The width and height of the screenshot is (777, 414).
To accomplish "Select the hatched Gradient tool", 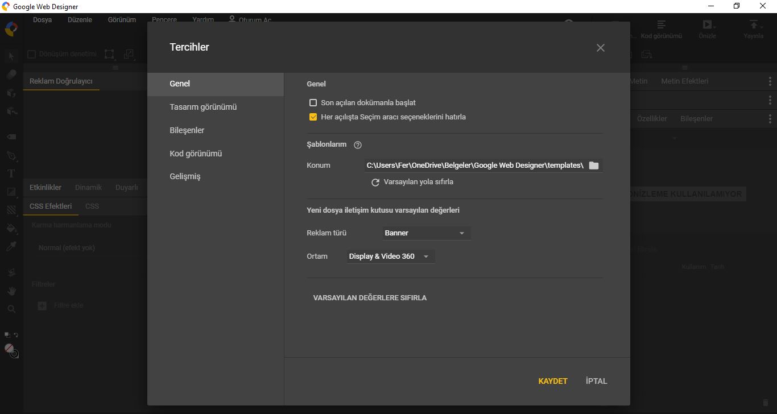I will pyautogui.click(x=11, y=210).
